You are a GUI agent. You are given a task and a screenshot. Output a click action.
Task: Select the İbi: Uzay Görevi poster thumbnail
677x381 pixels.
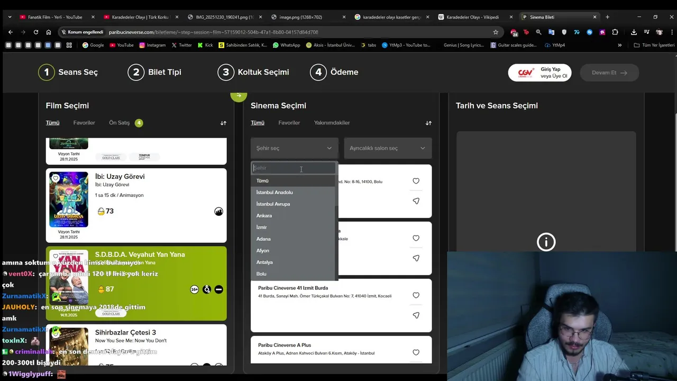point(69,199)
